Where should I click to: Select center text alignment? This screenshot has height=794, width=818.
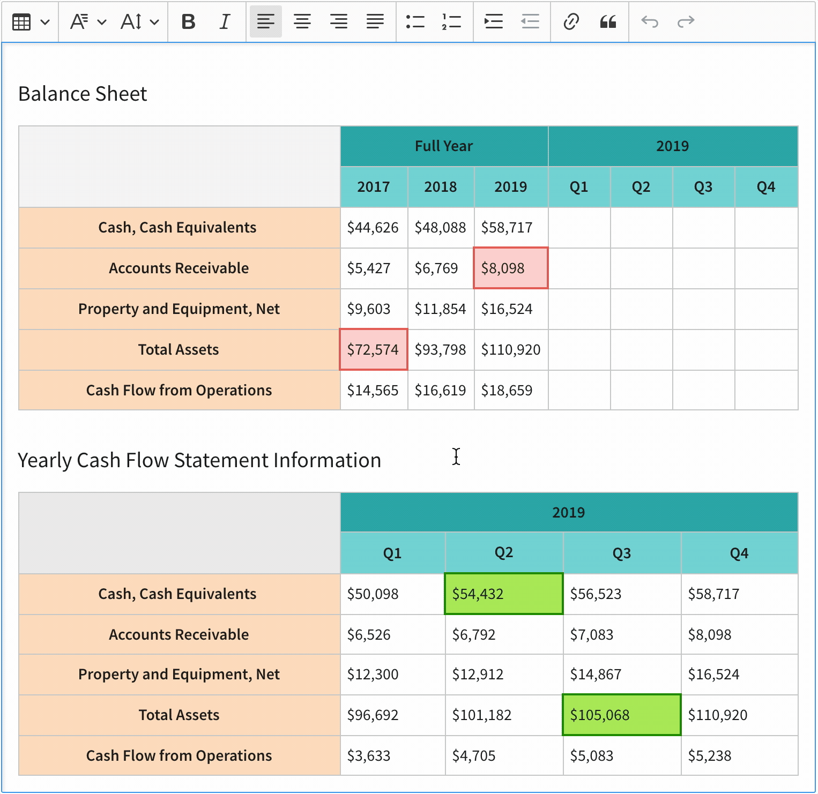coord(302,21)
